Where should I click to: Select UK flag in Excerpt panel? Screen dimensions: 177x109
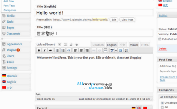click(x=139, y=108)
